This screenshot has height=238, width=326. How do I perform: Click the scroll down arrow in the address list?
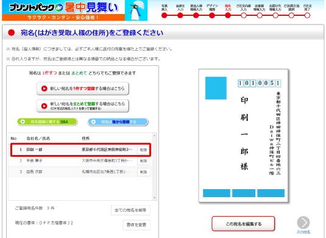pos(155,198)
